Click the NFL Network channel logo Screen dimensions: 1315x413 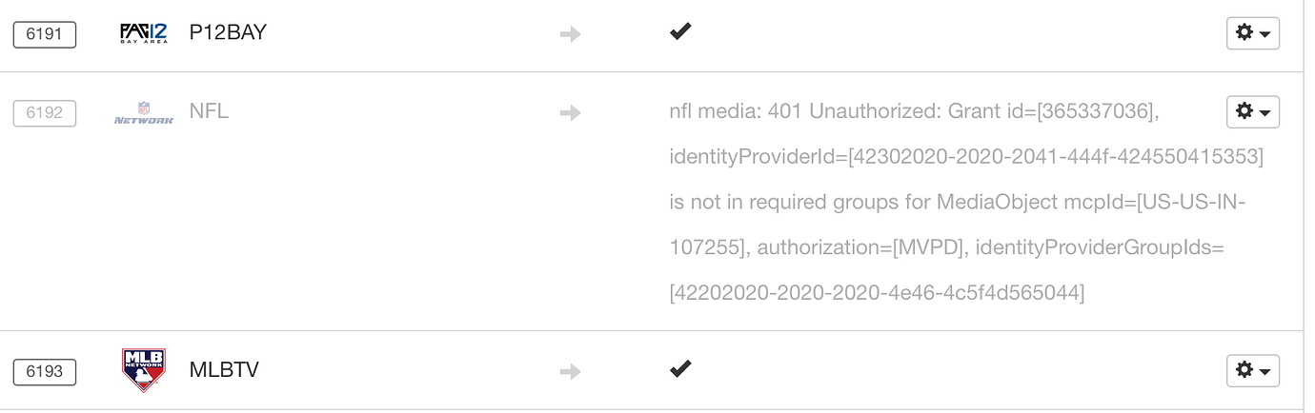click(x=144, y=113)
